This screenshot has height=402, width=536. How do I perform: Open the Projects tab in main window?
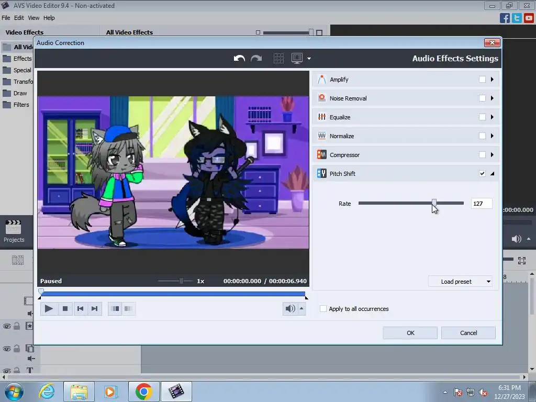pyautogui.click(x=14, y=231)
